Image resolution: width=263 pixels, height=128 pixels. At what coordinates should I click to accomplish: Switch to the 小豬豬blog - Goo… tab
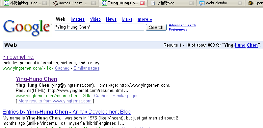[25, 3]
